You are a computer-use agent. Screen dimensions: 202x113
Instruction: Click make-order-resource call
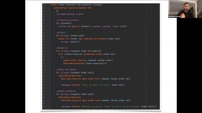click(x=75, y=60)
